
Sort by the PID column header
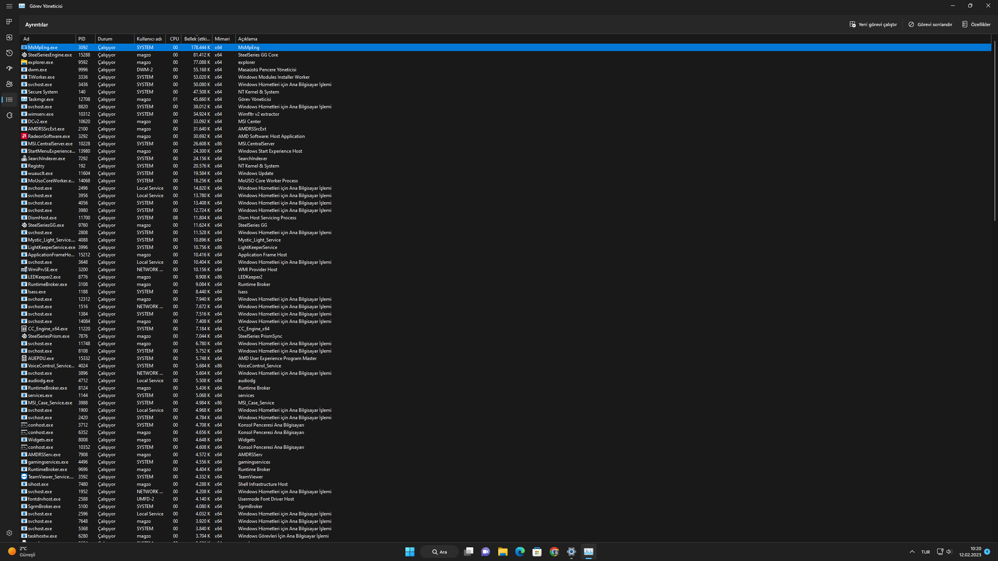[x=85, y=39]
